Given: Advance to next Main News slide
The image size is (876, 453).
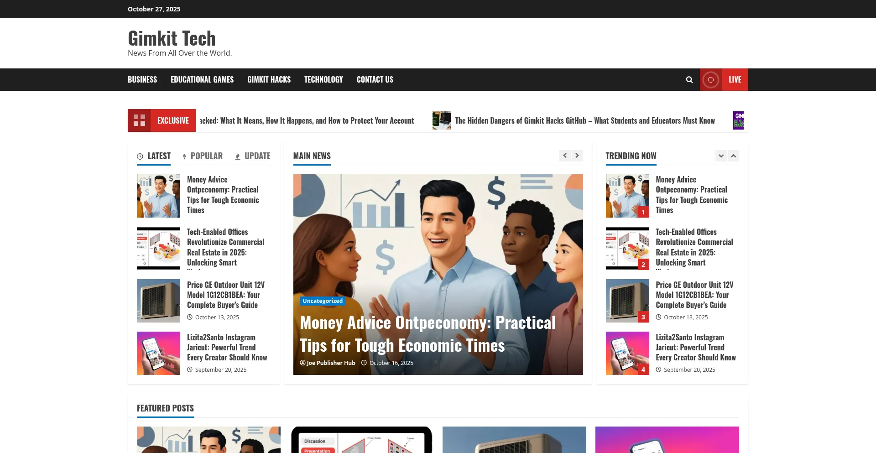Looking at the screenshot, I should (x=577, y=156).
